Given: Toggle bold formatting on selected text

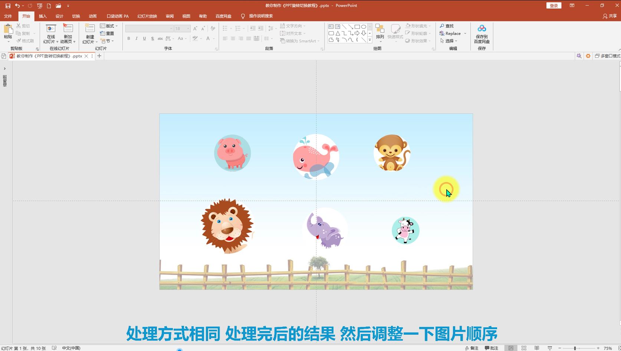Looking at the screenshot, I should (128, 38).
